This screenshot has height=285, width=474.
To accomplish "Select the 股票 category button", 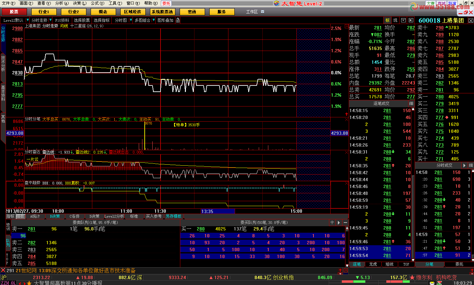I will (14, 12).
